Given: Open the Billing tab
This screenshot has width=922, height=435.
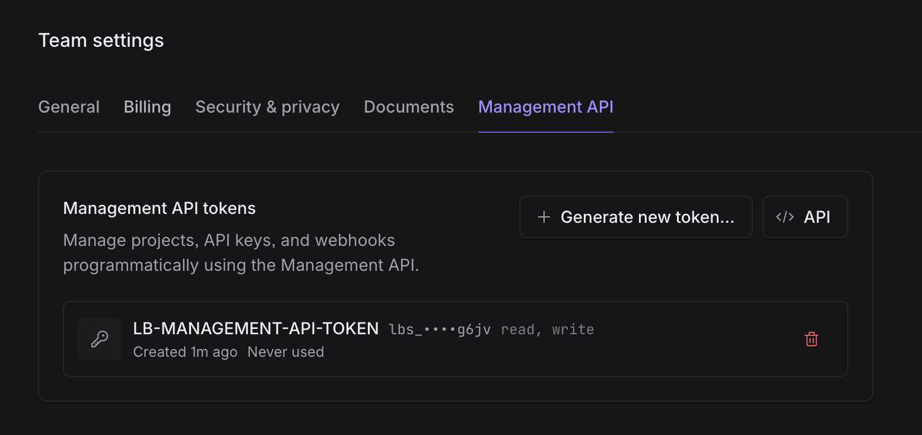Looking at the screenshot, I should click(147, 107).
